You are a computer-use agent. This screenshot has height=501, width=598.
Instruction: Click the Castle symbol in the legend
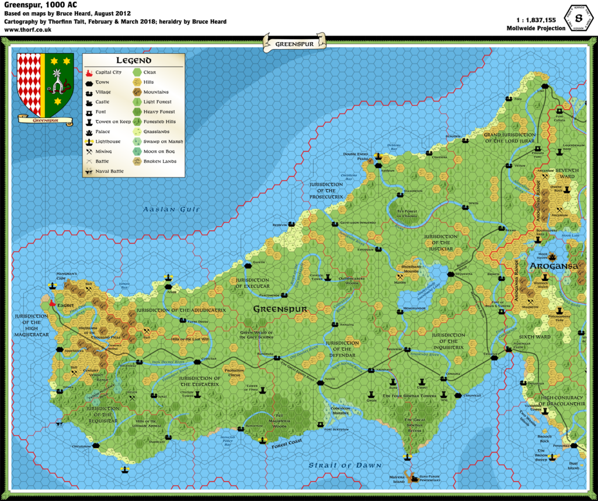pos(88,102)
